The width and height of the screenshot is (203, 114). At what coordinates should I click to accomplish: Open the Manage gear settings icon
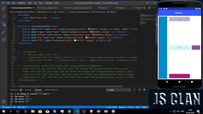pyautogui.click(x=4, y=101)
